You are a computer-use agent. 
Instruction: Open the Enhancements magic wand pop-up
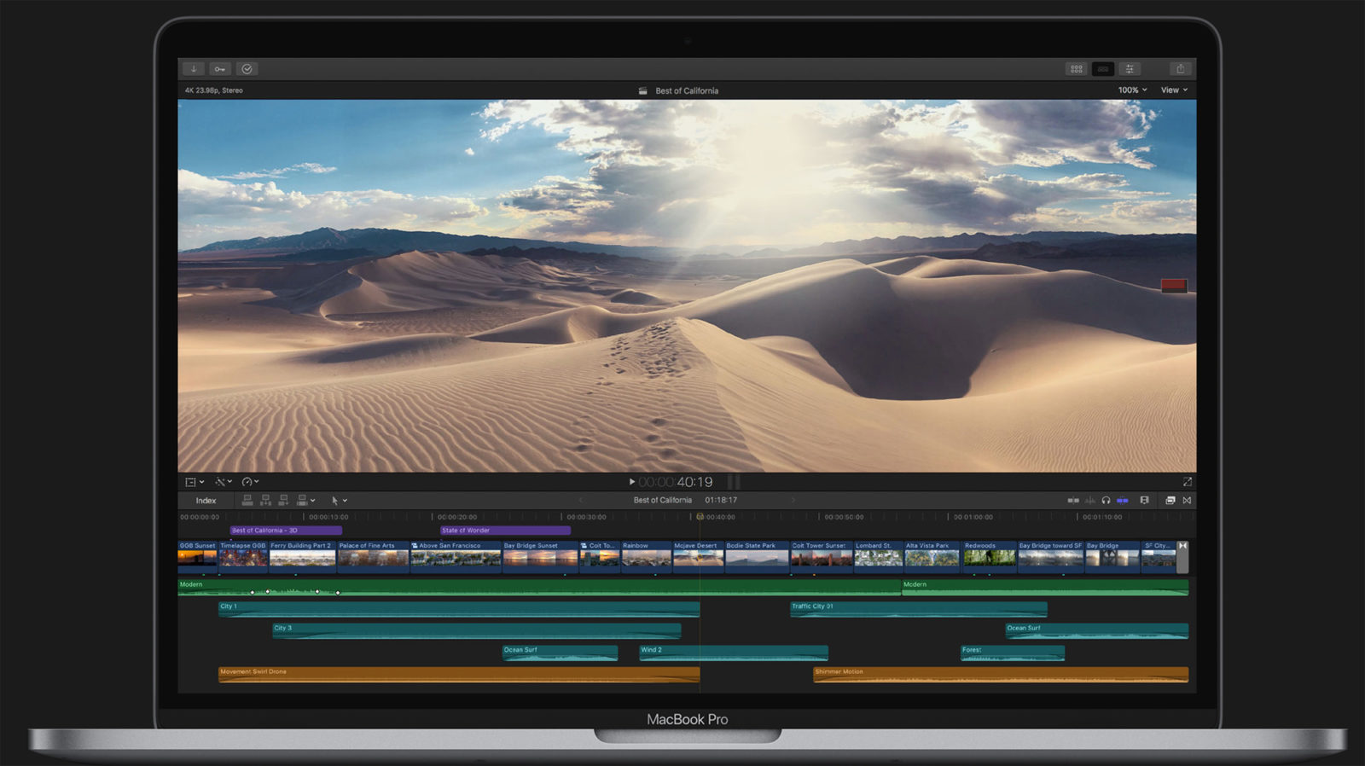(224, 482)
